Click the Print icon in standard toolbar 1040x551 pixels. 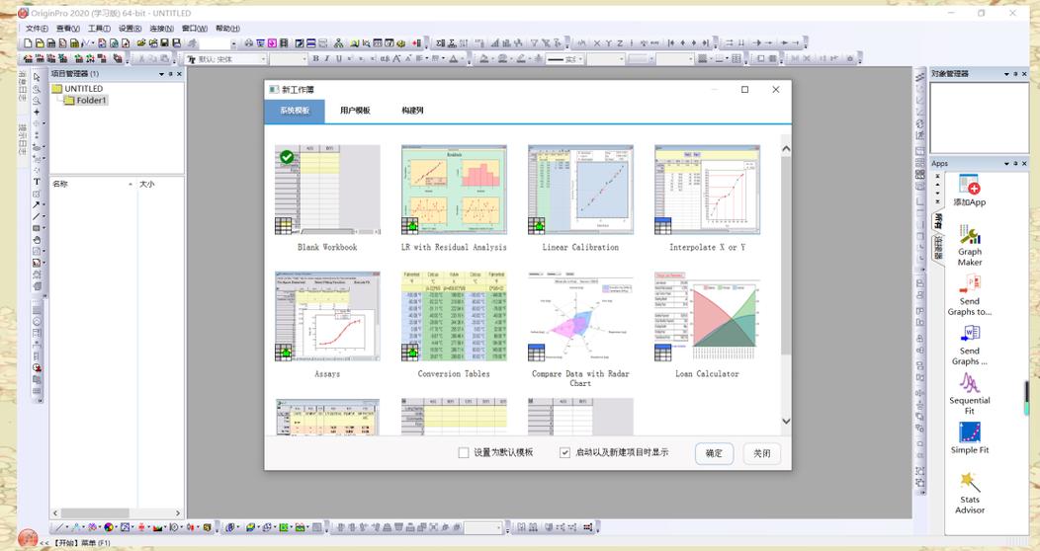(249, 43)
